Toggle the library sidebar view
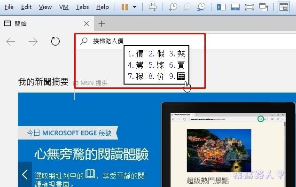 point(221,7)
